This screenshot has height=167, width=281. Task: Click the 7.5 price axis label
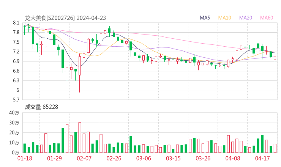[16, 42]
